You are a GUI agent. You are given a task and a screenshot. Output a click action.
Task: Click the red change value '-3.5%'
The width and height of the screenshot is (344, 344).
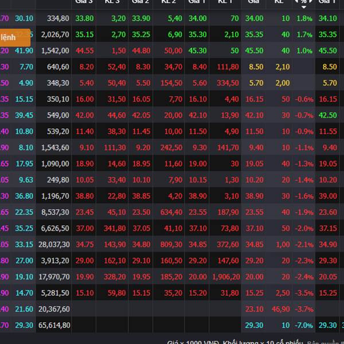coord(304,293)
